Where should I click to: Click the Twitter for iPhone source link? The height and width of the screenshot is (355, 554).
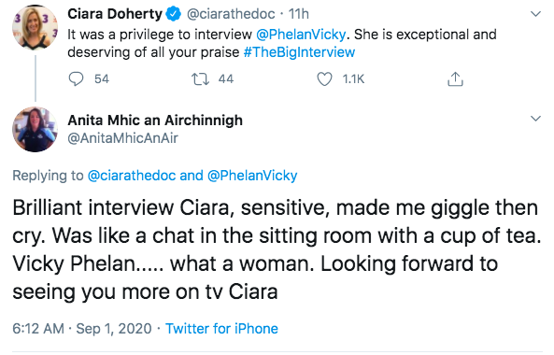222,329
